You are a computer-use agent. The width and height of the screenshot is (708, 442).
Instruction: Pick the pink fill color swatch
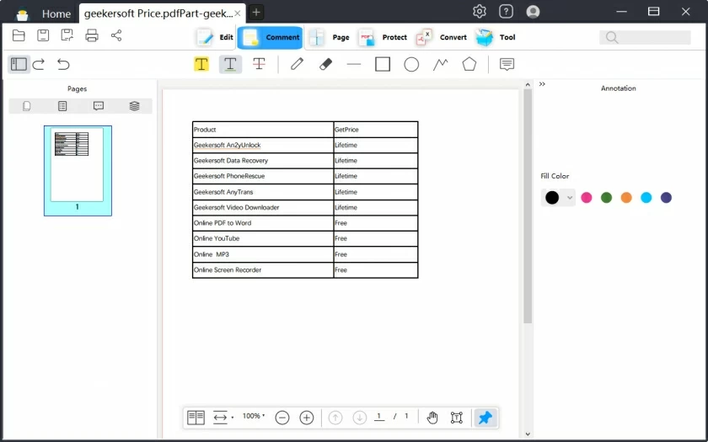coord(587,198)
